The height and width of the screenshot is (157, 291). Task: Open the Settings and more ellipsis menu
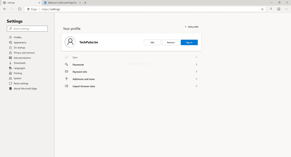pos(286,9)
